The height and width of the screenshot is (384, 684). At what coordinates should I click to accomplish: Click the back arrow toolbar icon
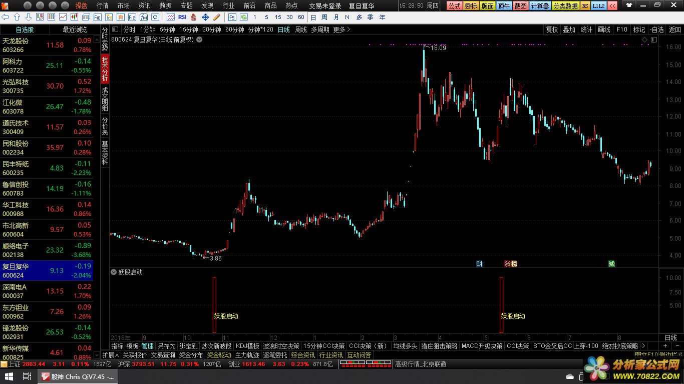tap(5, 17)
